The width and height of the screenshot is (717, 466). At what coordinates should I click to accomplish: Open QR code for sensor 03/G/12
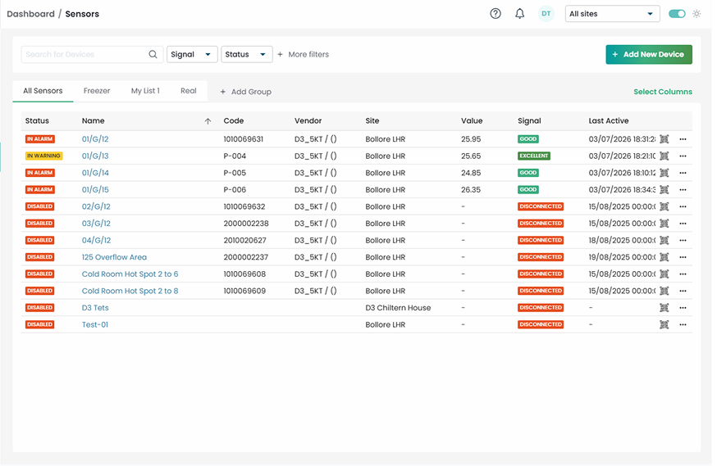tap(664, 224)
